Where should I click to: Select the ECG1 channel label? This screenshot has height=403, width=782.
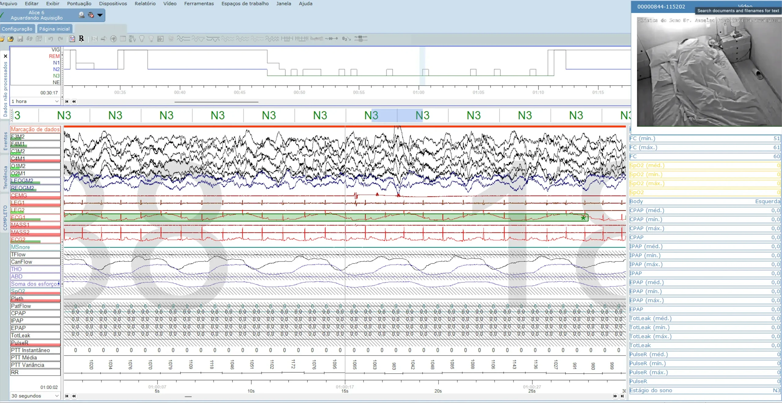pyautogui.click(x=35, y=218)
